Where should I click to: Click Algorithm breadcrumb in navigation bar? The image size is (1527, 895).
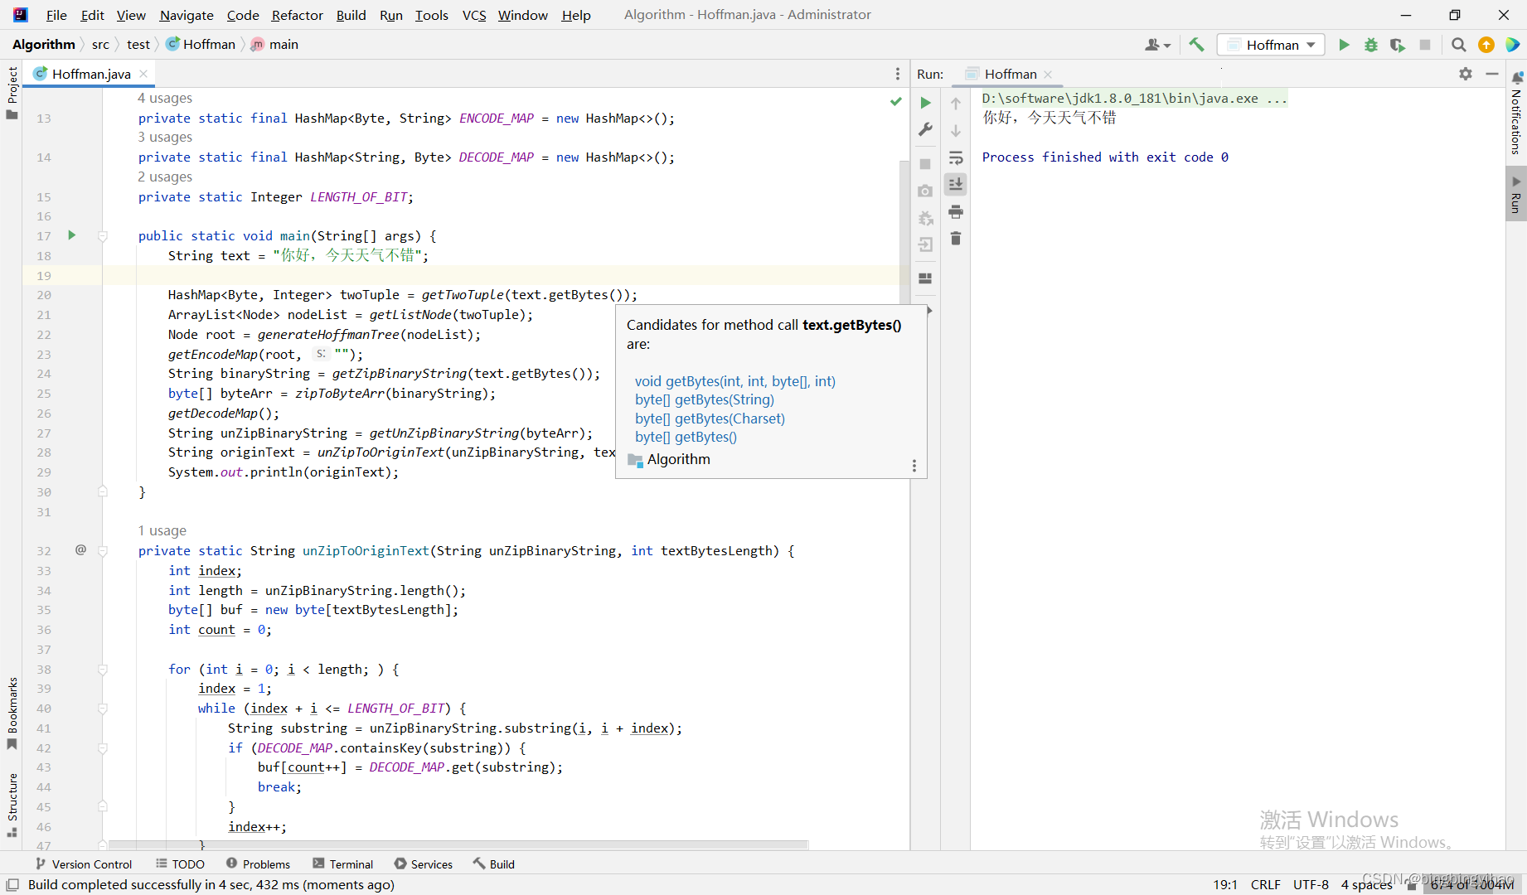click(x=43, y=45)
